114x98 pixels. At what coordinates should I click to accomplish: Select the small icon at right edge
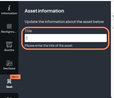113,28
